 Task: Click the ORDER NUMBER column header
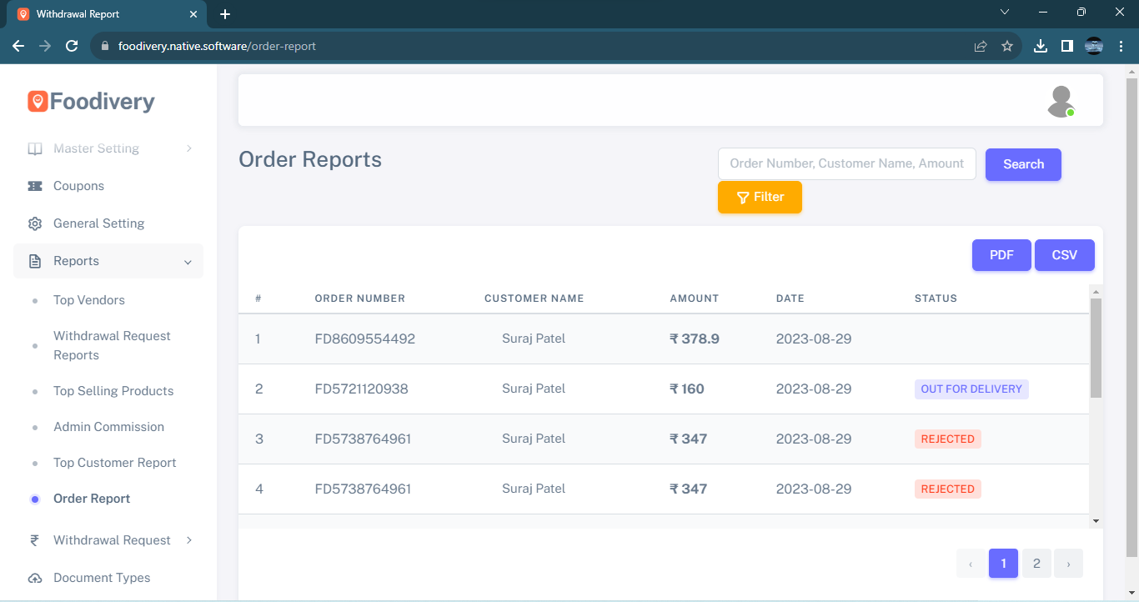point(360,298)
